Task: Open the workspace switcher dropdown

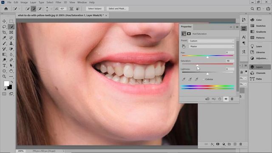Action: (x=260, y=8)
